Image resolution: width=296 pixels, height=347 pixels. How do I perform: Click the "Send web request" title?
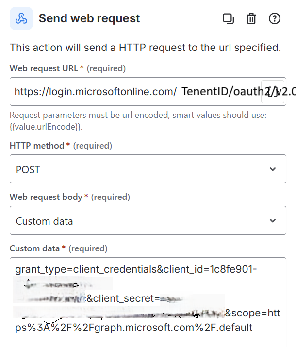89,19
